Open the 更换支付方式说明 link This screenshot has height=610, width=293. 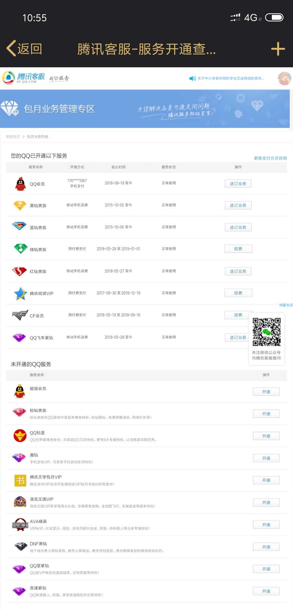click(270, 158)
